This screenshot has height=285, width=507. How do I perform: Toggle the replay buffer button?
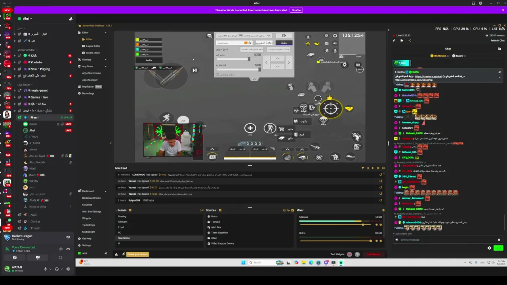(x=357, y=255)
